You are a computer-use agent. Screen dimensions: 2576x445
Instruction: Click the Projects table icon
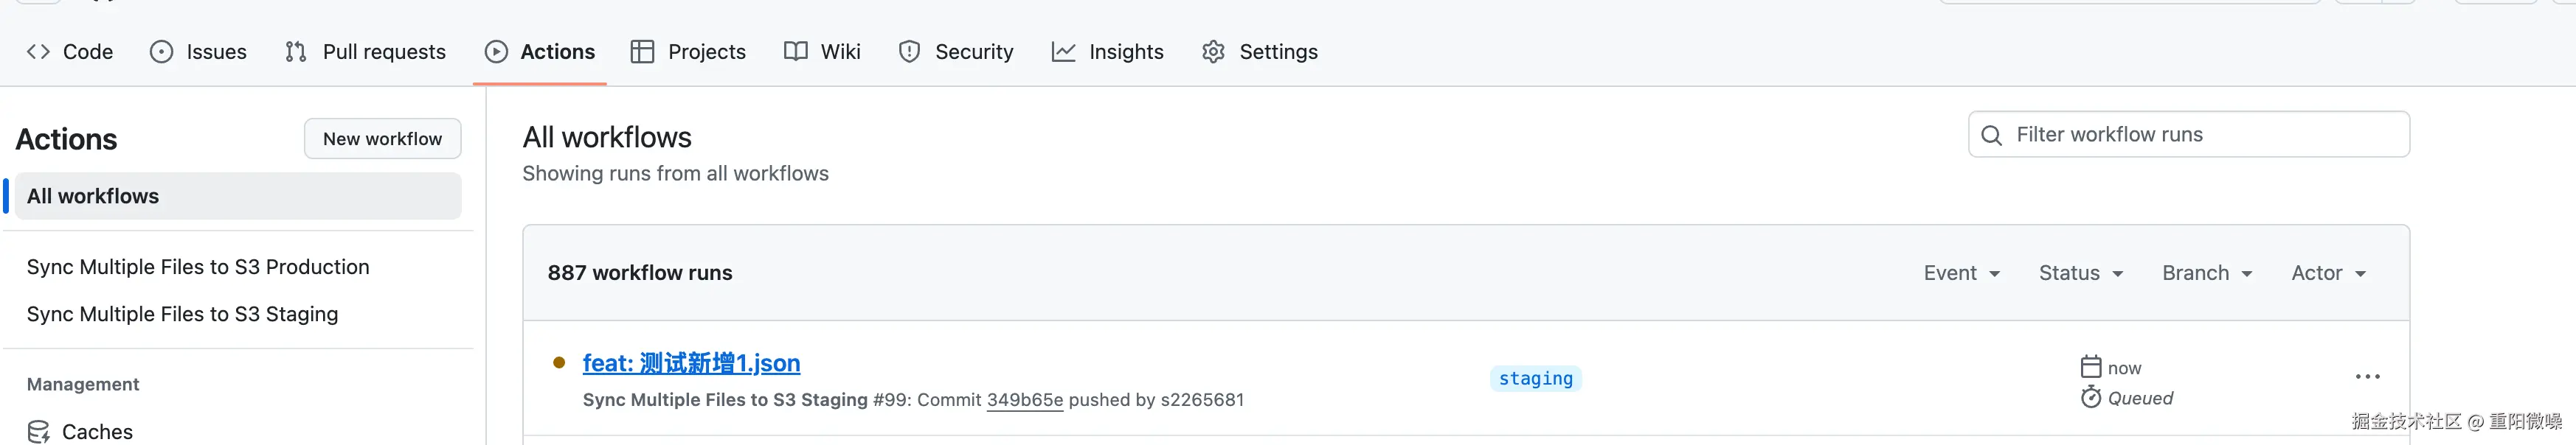(x=642, y=52)
